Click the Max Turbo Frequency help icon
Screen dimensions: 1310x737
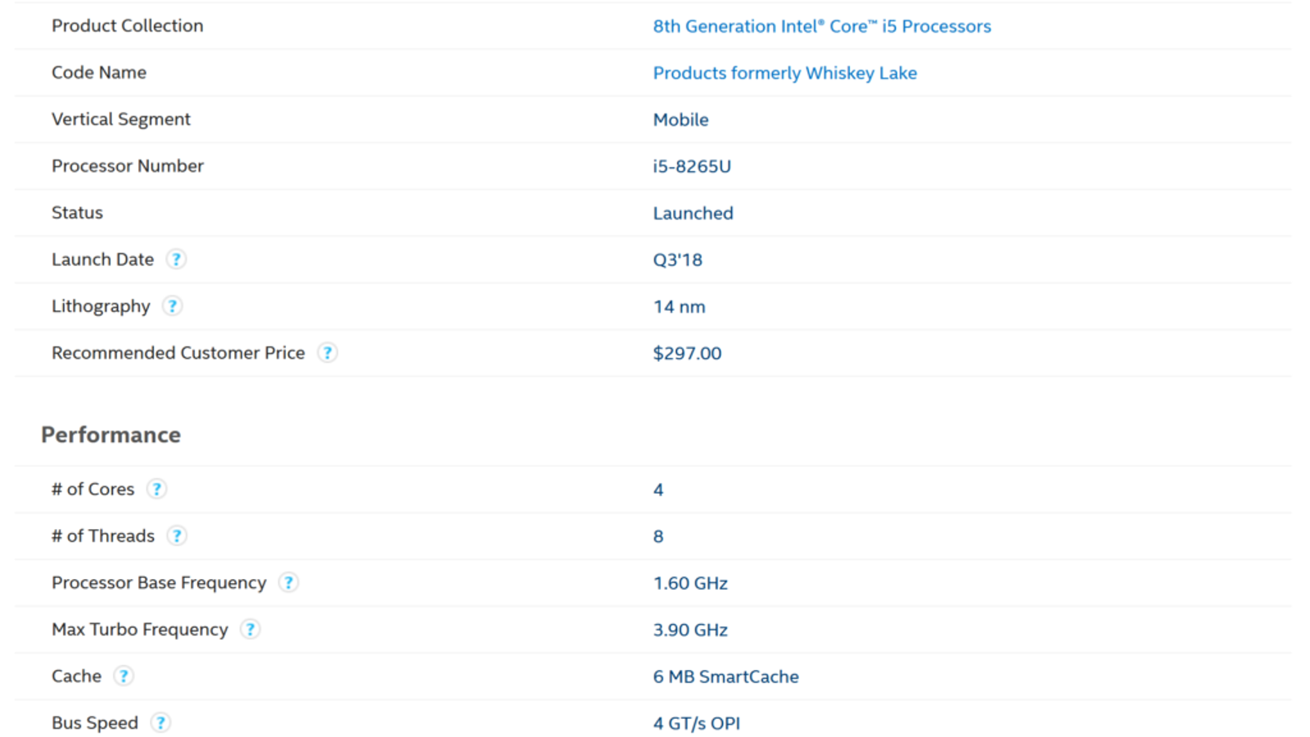coord(250,629)
